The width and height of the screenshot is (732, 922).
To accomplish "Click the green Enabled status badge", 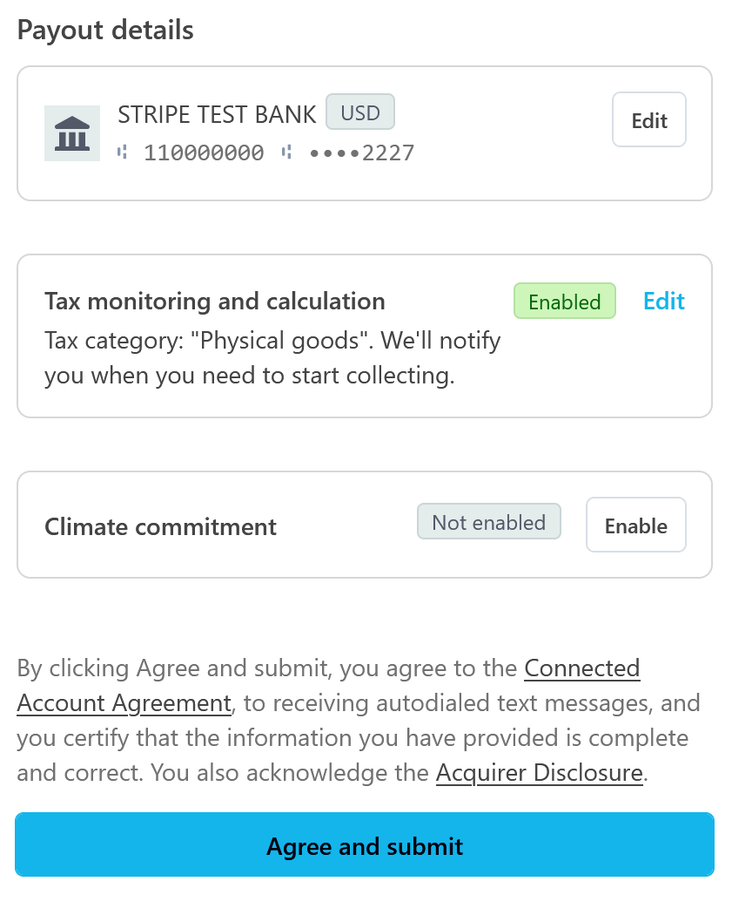I will click(564, 302).
